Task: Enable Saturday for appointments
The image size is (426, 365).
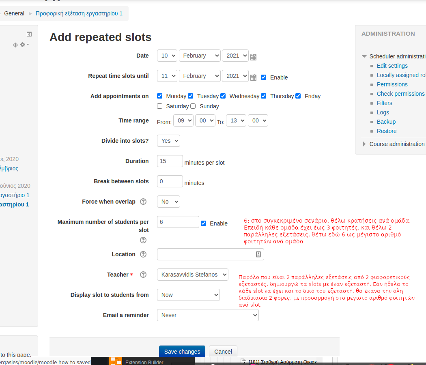Action: 159,106
